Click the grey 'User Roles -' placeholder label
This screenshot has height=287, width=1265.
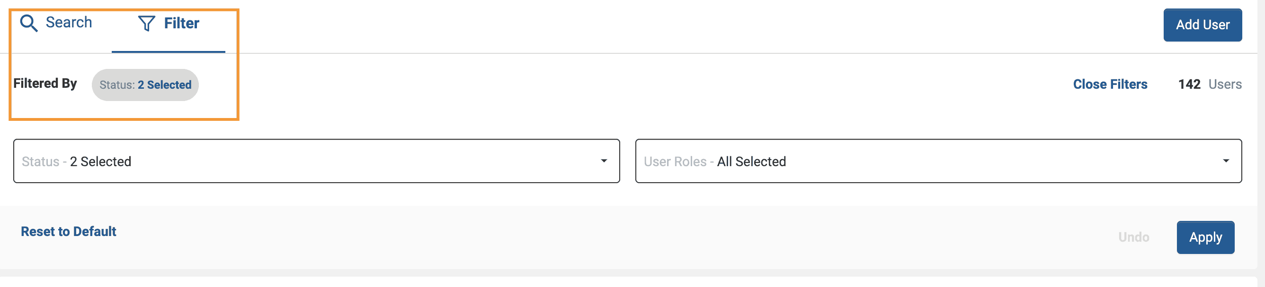pyautogui.click(x=677, y=161)
